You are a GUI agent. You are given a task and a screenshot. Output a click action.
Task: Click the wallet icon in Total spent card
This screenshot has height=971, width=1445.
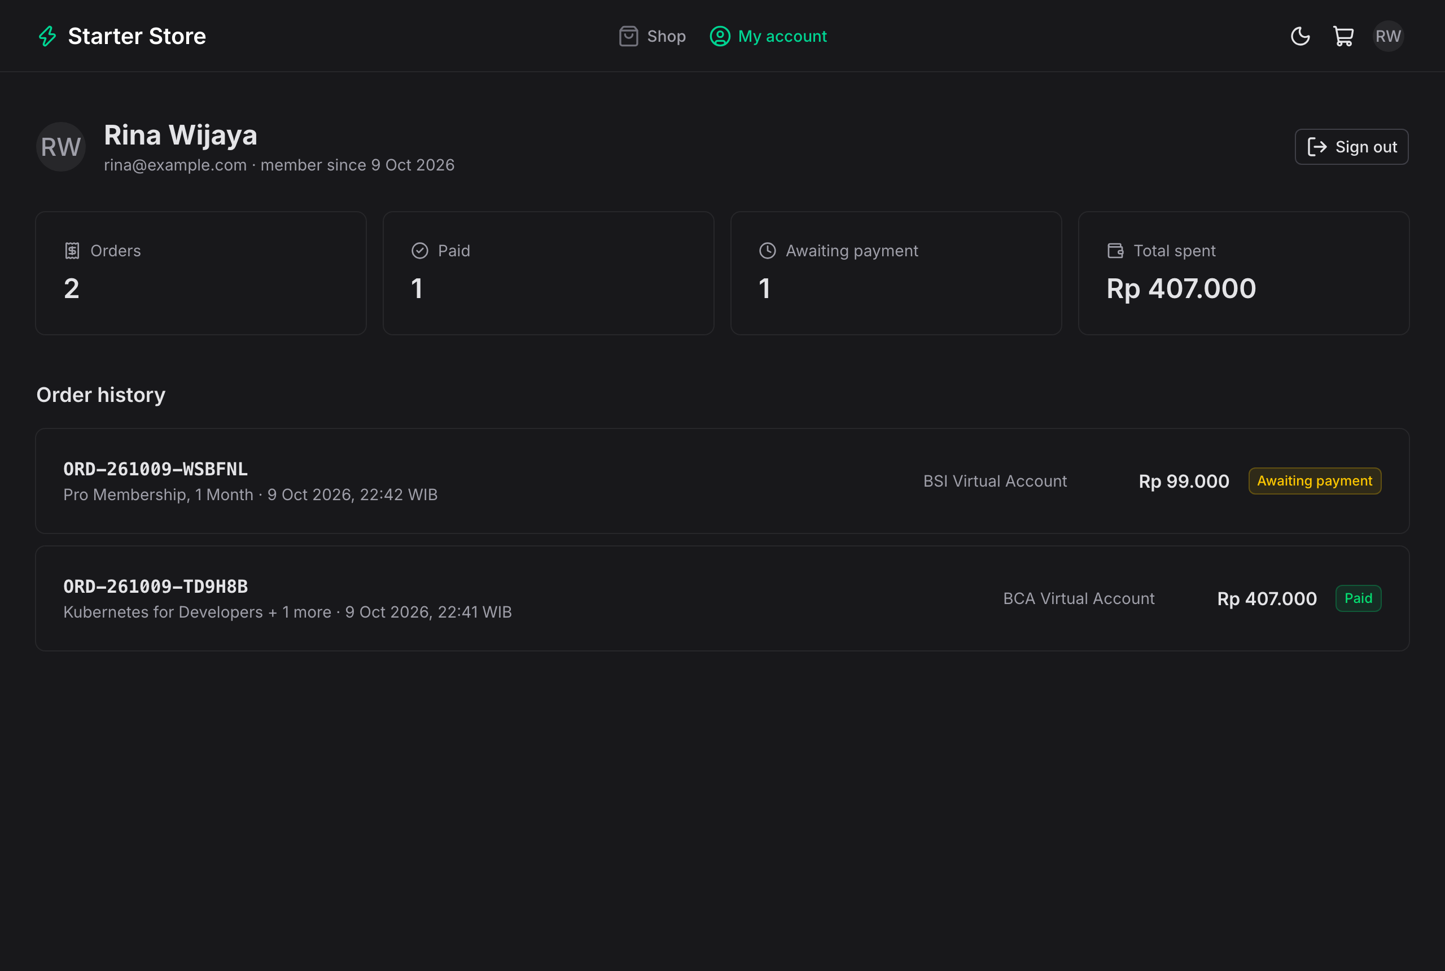(x=1115, y=251)
